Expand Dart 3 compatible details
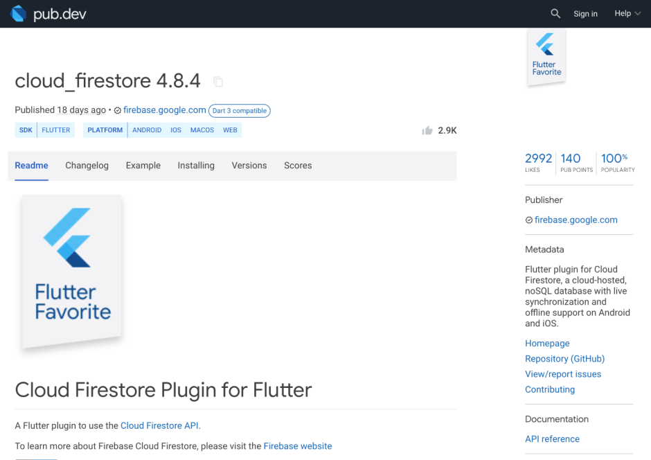The image size is (651, 460). tap(239, 111)
